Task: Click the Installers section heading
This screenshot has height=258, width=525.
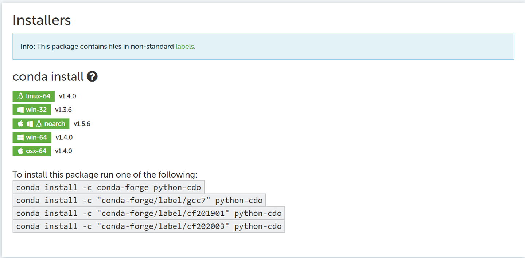Action: click(42, 20)
